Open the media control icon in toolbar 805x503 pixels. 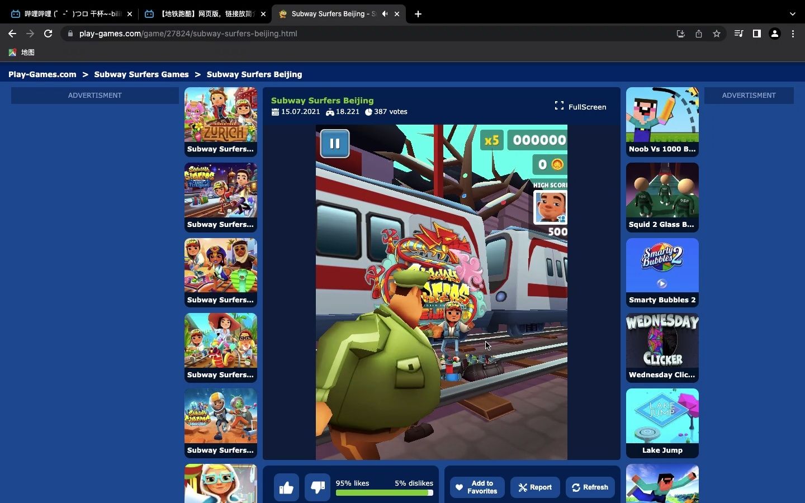point(738,34)
